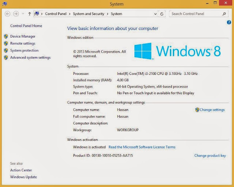This screenshot has height=187, width=234.
Task: Open the address bar history dropdown
Action: click(155, 14)
